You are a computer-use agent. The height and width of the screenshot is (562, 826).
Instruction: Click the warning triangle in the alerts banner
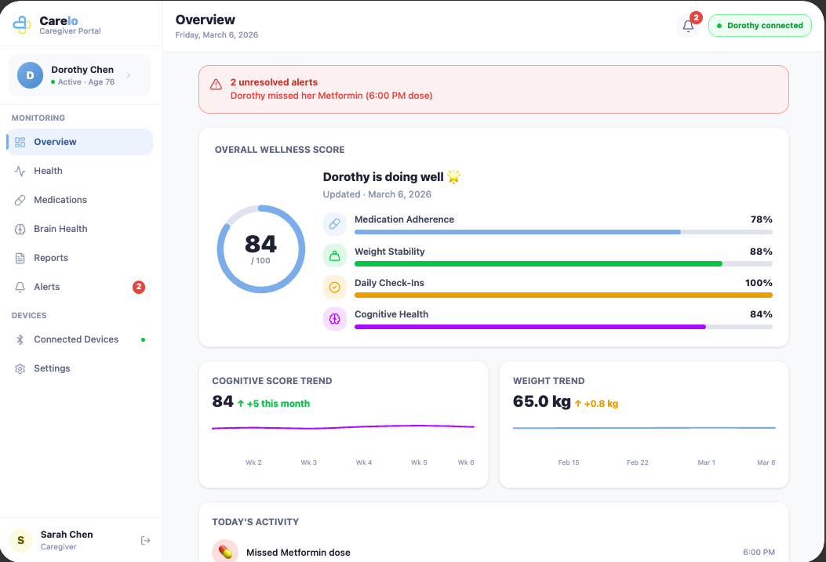(216, 83)
